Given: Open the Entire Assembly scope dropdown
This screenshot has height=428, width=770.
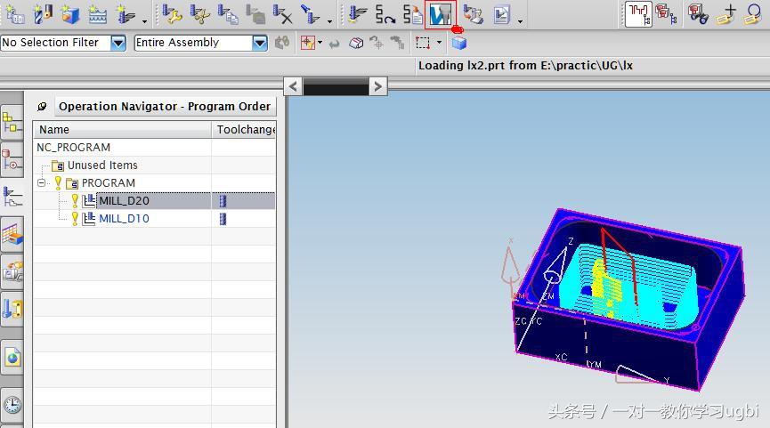Looking at the screenshot, I should [x=259, y=43].
